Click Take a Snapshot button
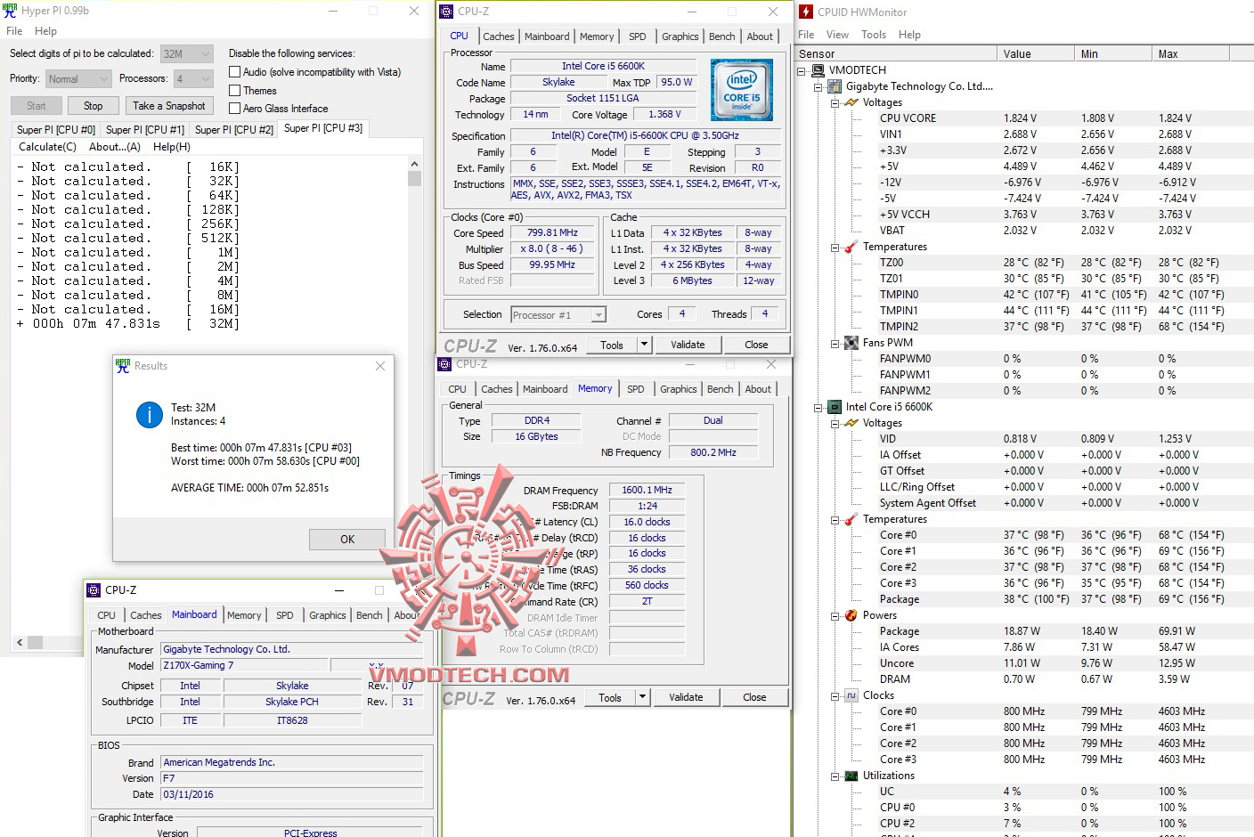Image resolution: width=1254 pixels, height=837 pixels. point(169,106)
